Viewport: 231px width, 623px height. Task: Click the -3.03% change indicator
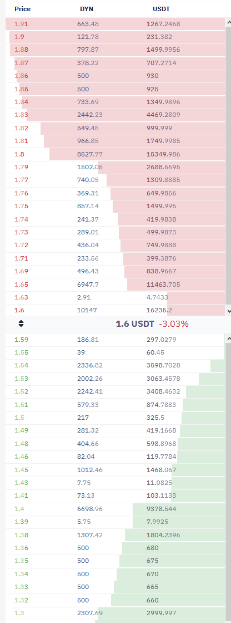[x=174, y=324]
